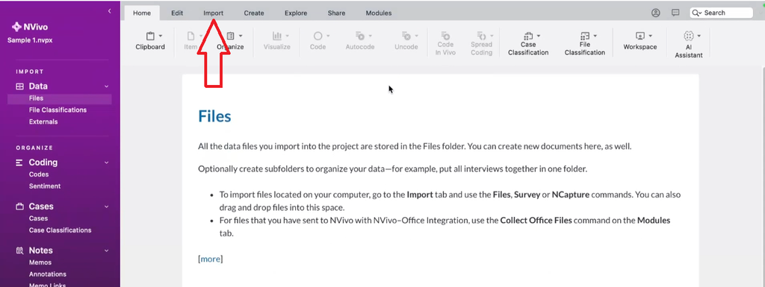The height and width of the screenshot is (287, 765).
Task: Switch to the Edit tab
Action: tap(177, 13)
